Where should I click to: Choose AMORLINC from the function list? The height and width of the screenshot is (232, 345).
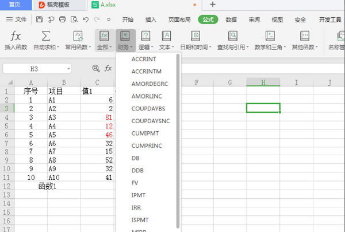click(147, 96)
